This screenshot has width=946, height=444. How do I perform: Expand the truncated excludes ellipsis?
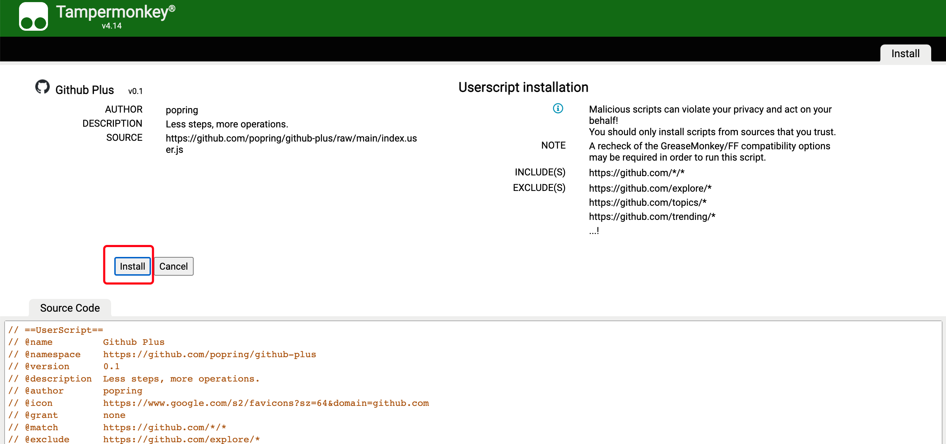593,231
